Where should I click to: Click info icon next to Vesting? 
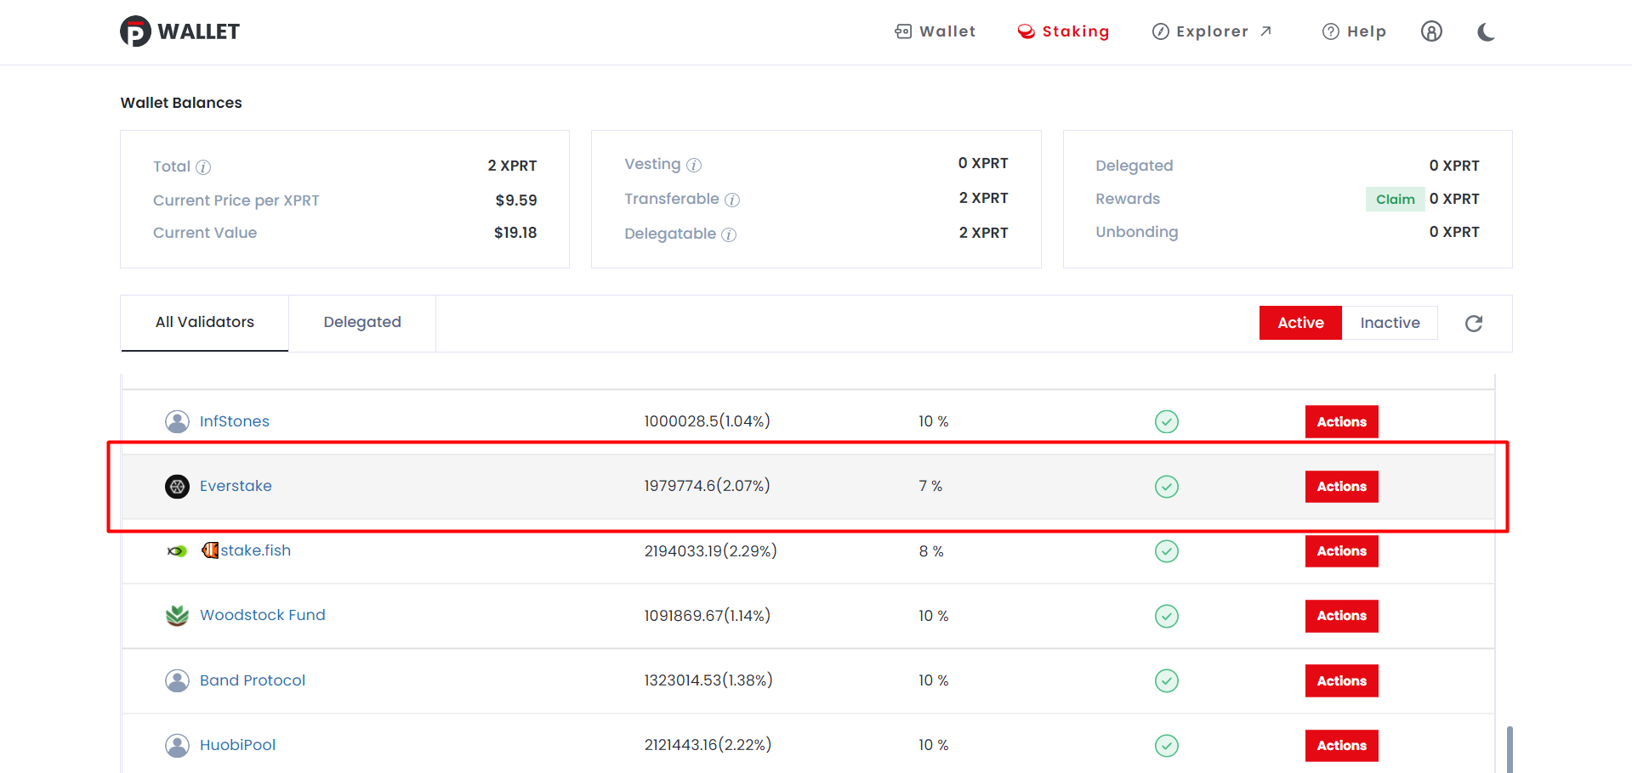coord(694,165)
